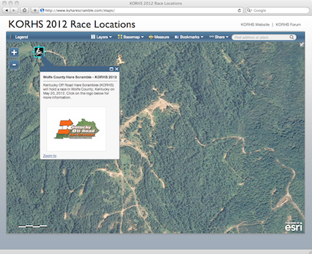Open the Measure tool
Image resolution: width=312 pixels, height=254 pixels.
coord(159,37)
